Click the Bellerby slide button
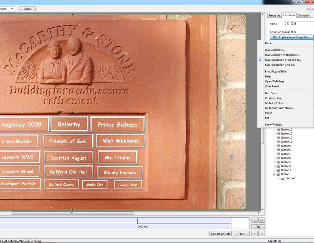 69,124
